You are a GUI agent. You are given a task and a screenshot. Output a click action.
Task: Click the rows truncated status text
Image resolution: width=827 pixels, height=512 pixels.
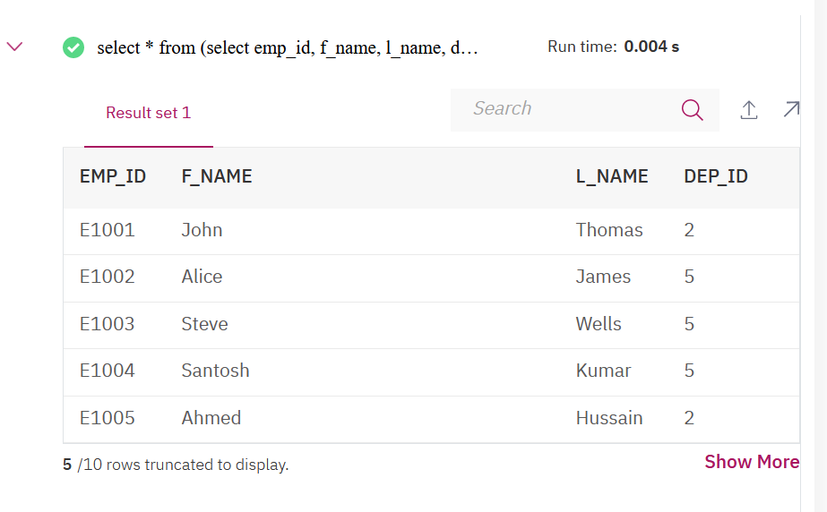(176, 465)
